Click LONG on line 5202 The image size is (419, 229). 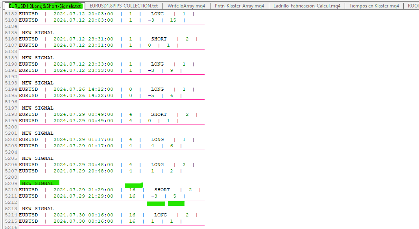point(157,139)
